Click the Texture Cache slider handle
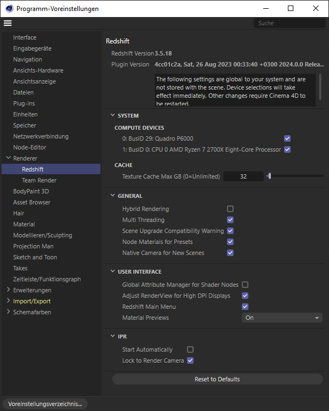The width and height of the screenshot is (329, 411). [269, 176]
